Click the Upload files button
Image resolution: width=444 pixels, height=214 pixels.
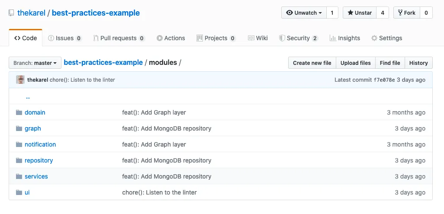356,63
